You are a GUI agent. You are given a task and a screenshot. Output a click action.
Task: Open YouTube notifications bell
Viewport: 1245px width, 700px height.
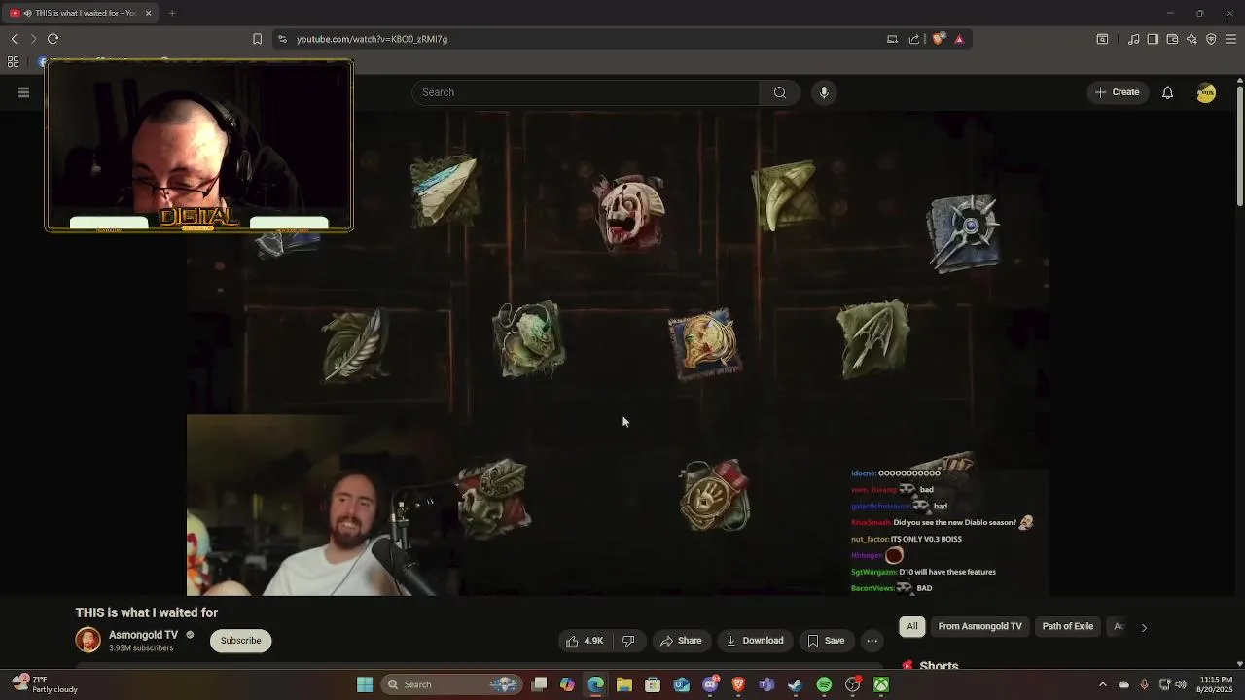coord(1167,92)
